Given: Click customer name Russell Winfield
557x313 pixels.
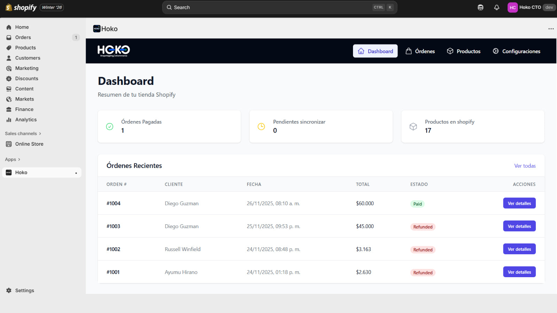Looking at the screenshot, I should click(x=183, y=249).
